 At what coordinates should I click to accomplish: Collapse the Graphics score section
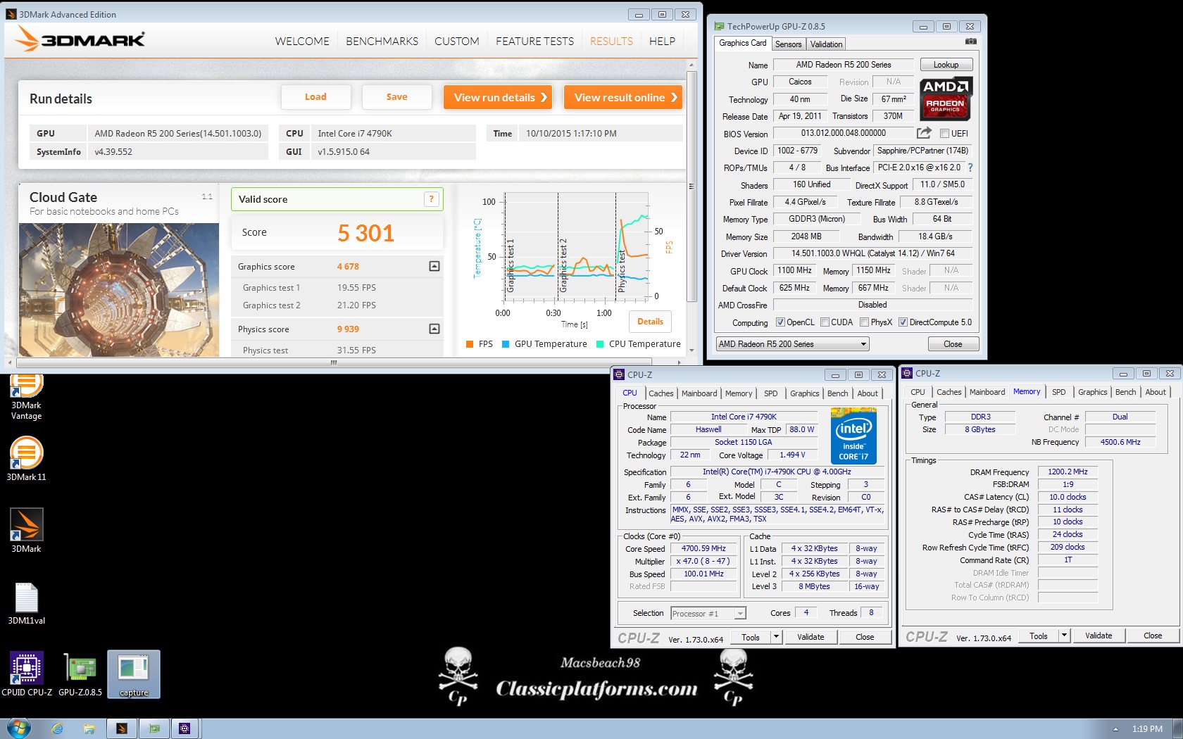point(434,266)
